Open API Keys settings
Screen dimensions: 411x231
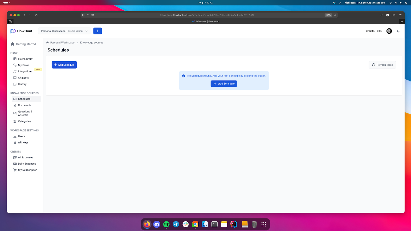pos(23,142)
